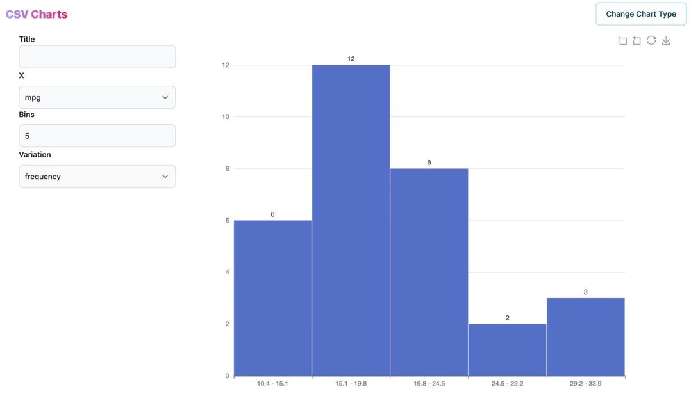Open the Variation dropdown showing frequency
This screenshot has width=691, height=403.
pyautogui.click(x=97, y=176)
